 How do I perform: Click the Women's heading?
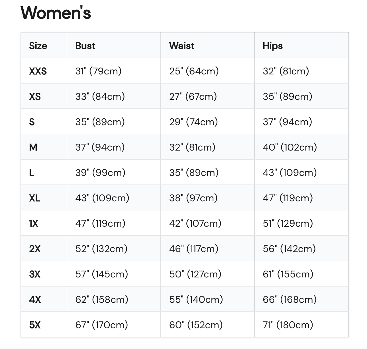click(x=56, y=13)
